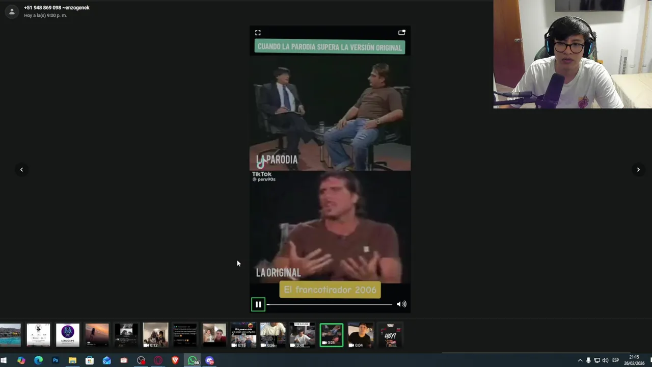Select the 0:04 video thumbnail
The height and width of the screenshot is (367, 652).
point(361,335)
